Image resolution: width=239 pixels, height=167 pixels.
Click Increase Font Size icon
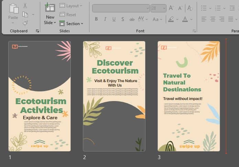click(x=171, y=8)
